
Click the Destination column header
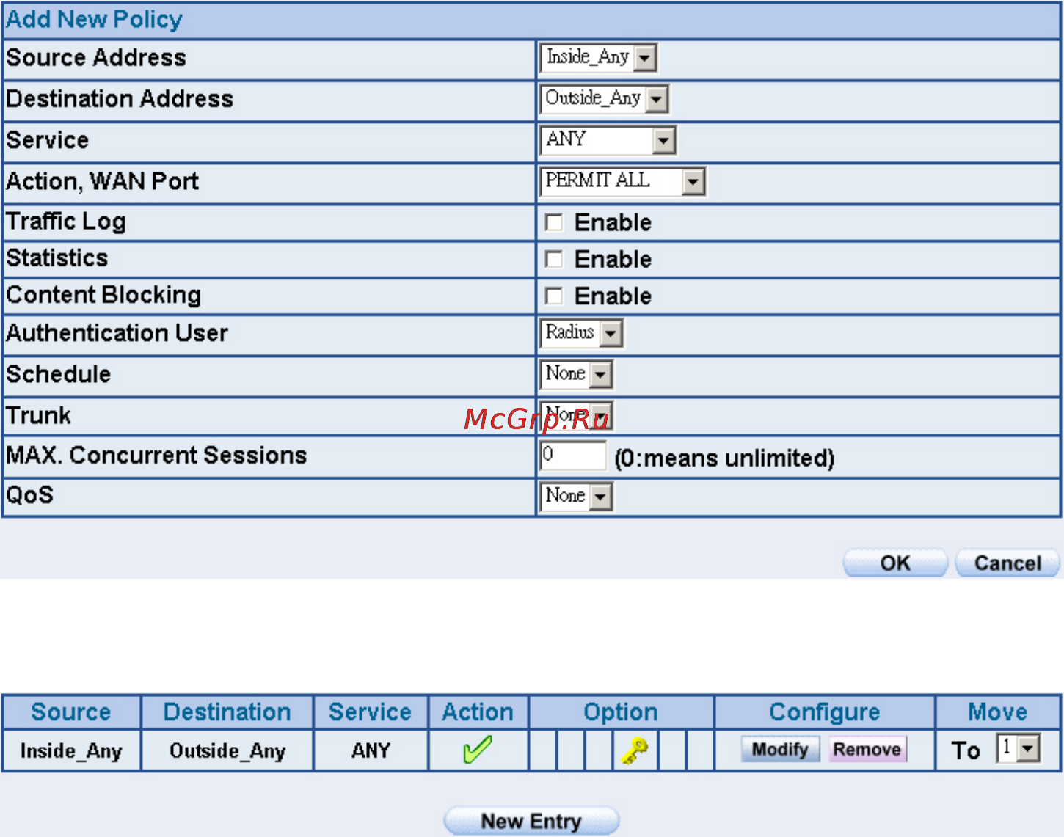coord(227,712)
